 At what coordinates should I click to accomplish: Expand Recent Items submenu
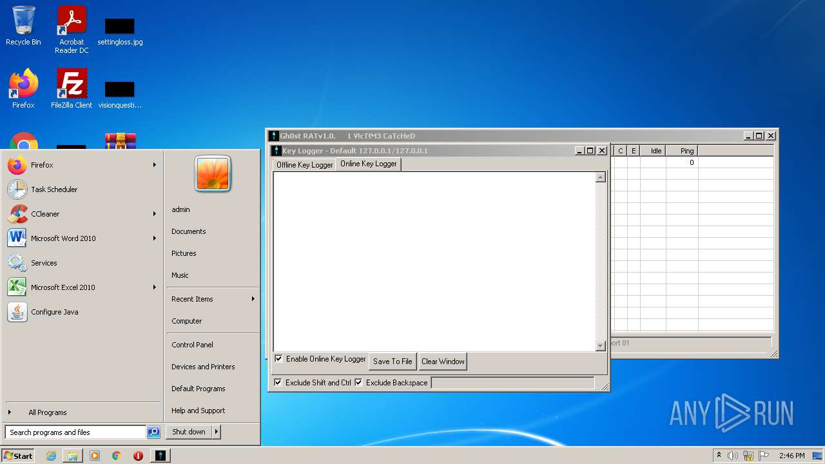click(x=213, y=299)
